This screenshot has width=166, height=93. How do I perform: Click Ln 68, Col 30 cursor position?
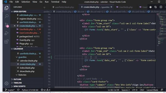click(x=113, y=90)
